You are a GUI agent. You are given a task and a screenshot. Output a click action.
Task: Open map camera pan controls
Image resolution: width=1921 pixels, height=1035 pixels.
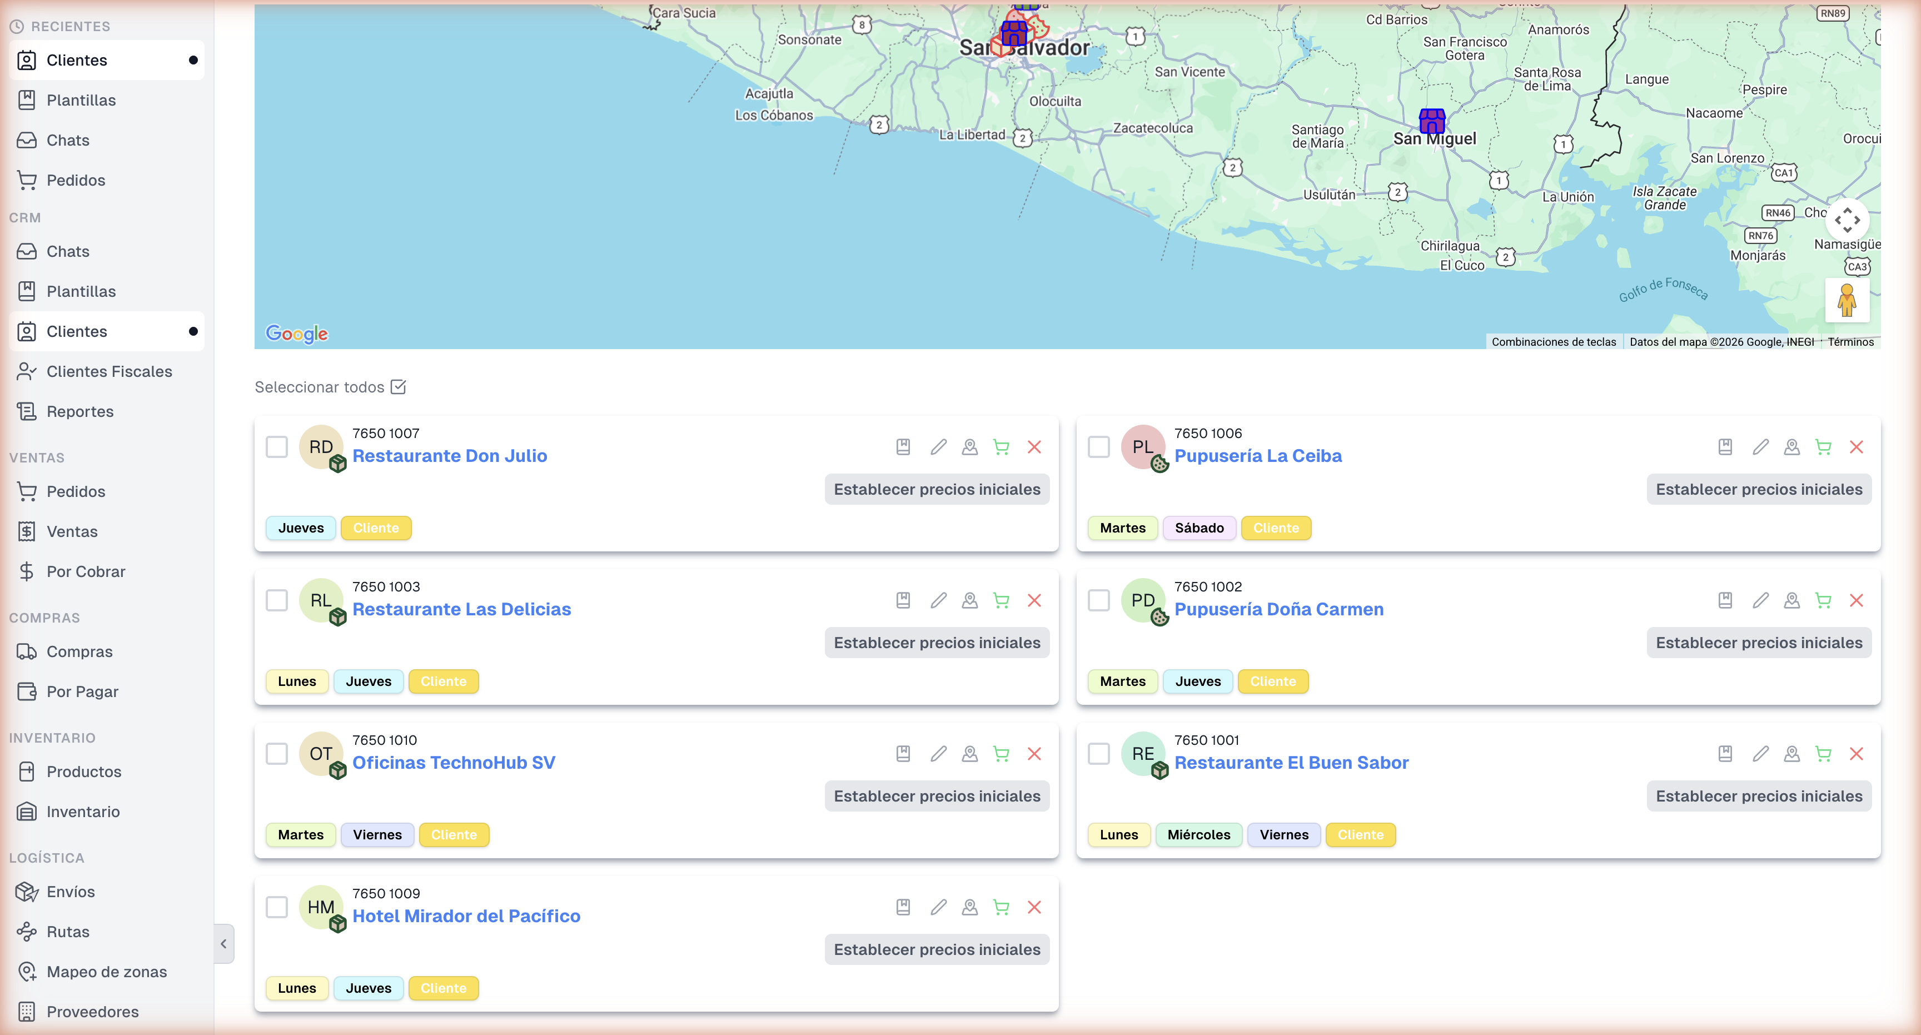(1847, 220)
